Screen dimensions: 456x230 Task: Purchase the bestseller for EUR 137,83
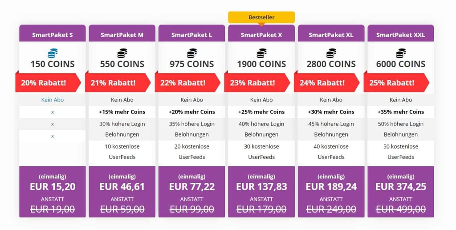point(261,192)
